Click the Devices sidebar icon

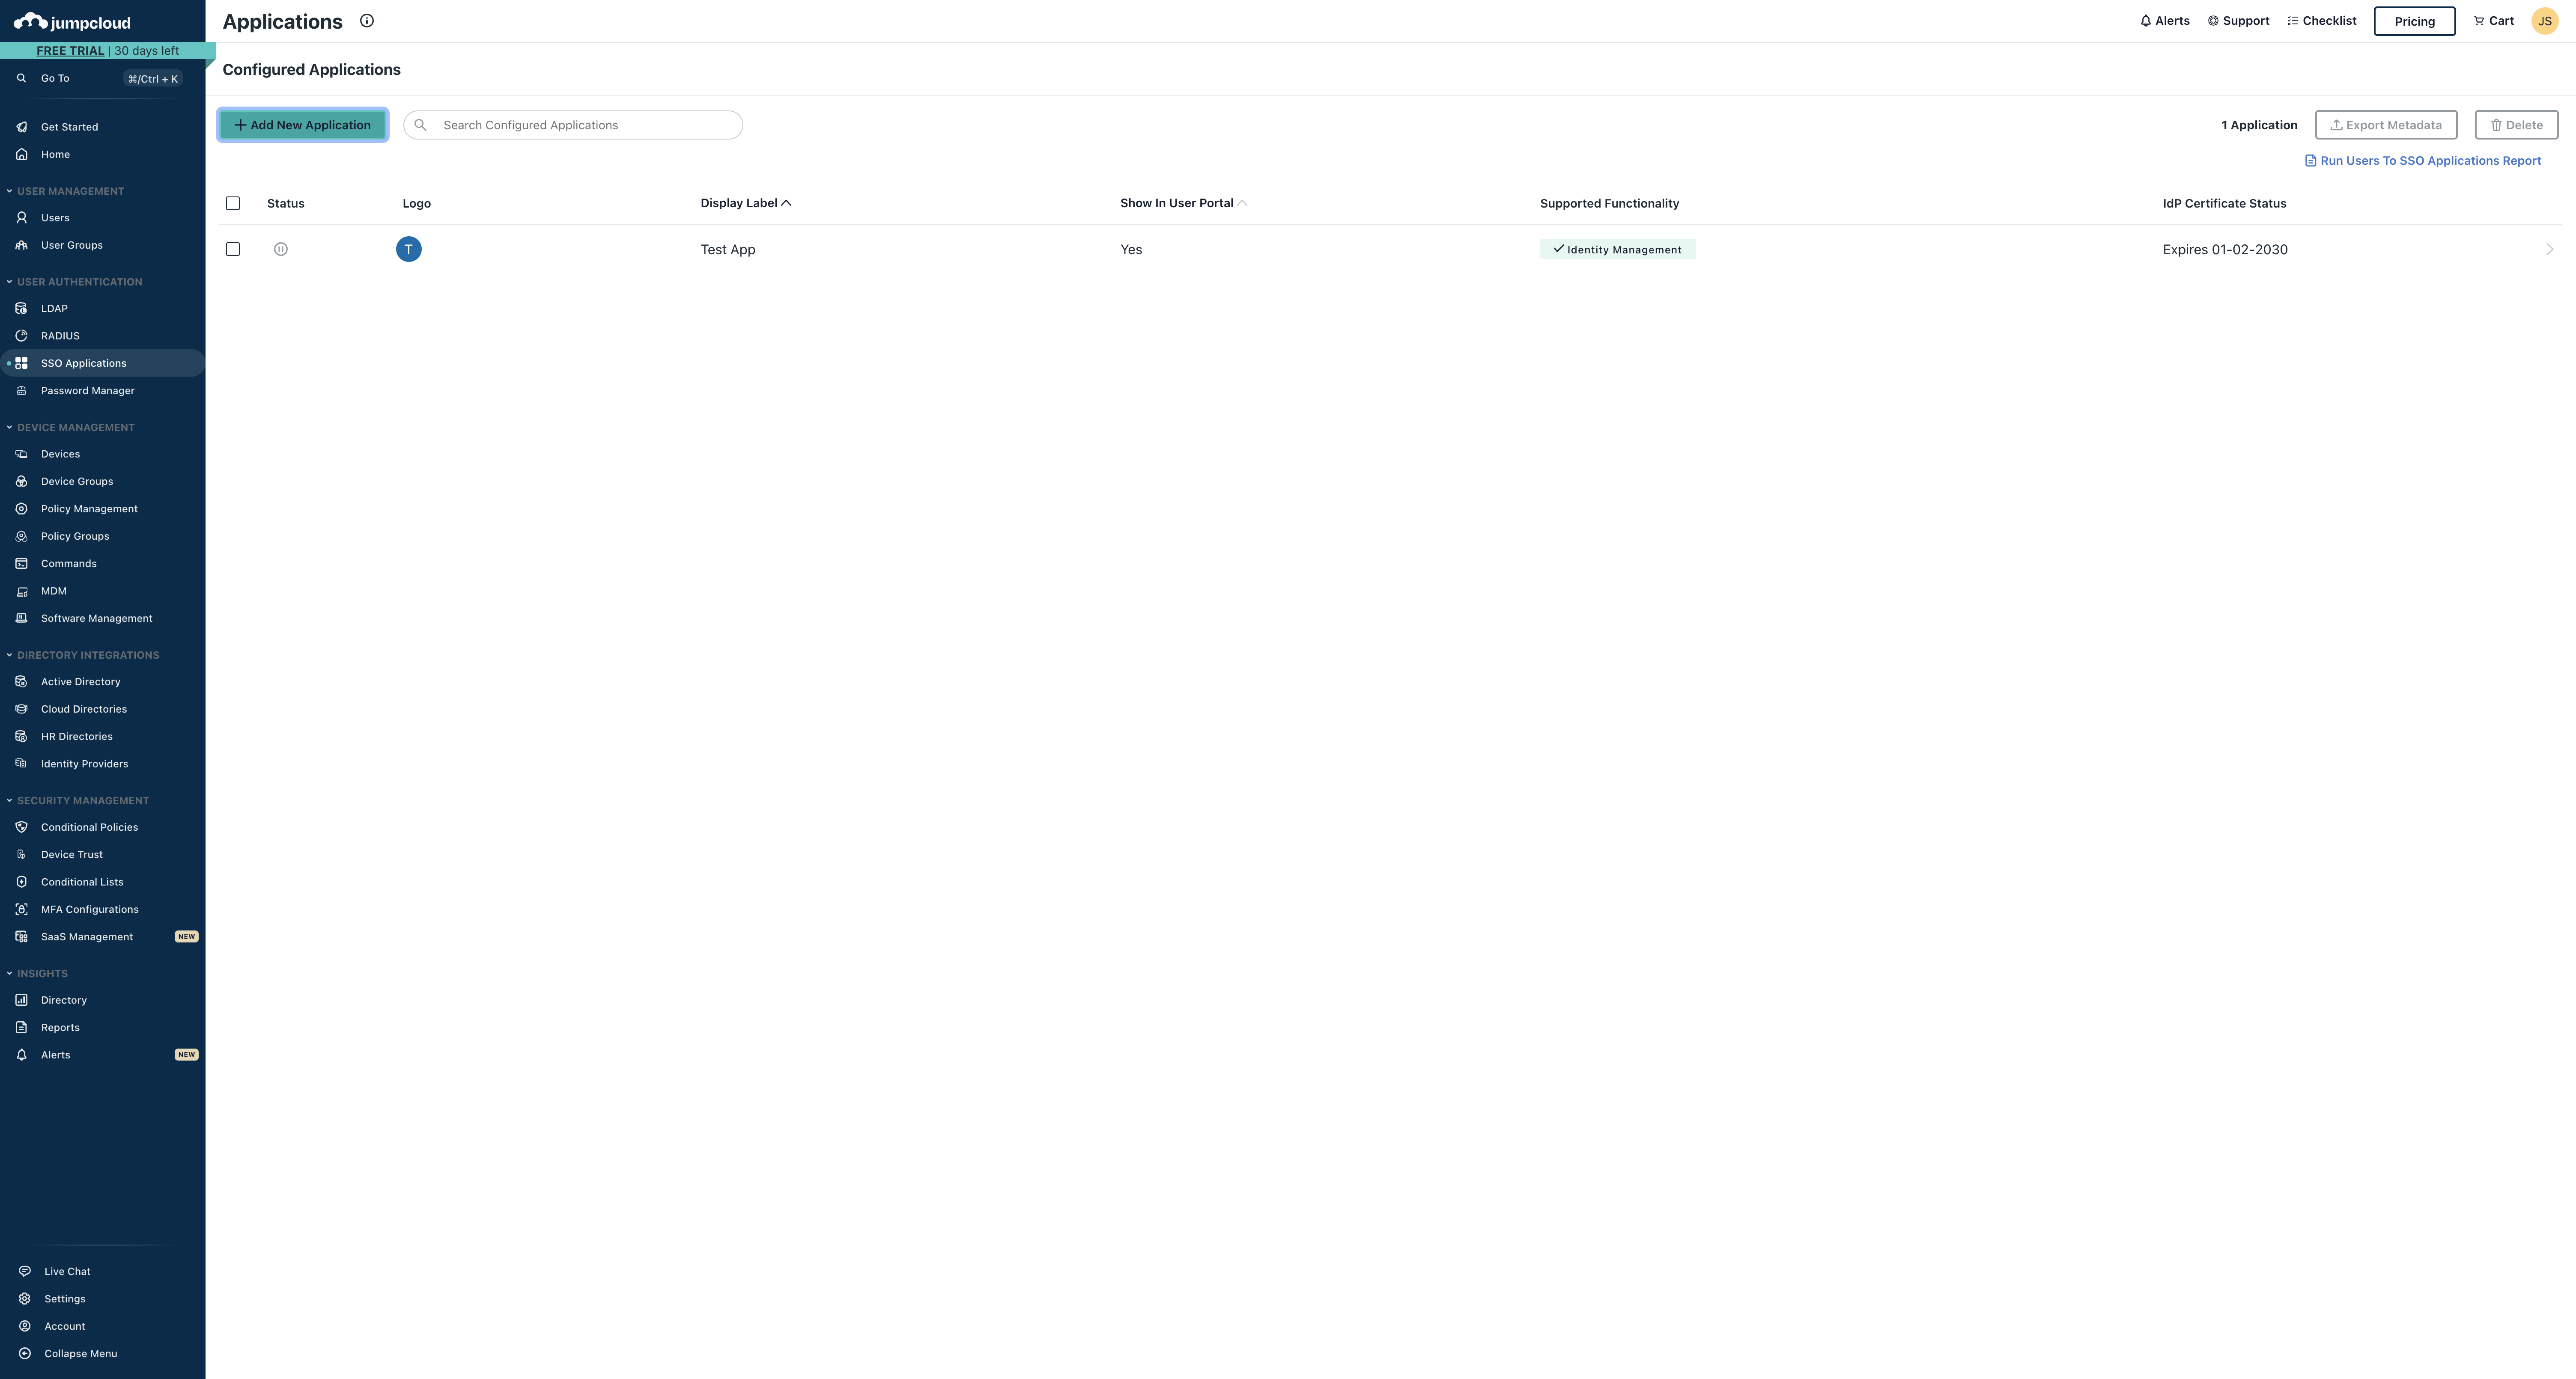tap(21, 454)
